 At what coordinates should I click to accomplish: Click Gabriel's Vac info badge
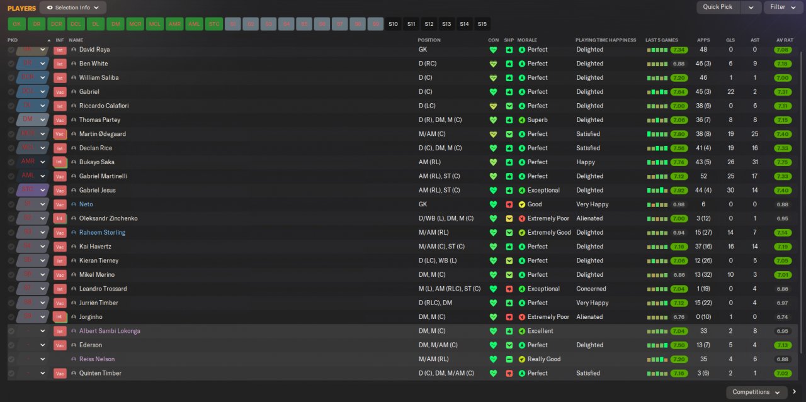pos(60,92)
